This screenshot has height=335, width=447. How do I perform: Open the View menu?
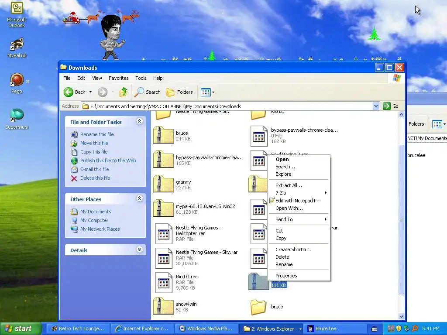pyautogui.click(x=97, y=78)
